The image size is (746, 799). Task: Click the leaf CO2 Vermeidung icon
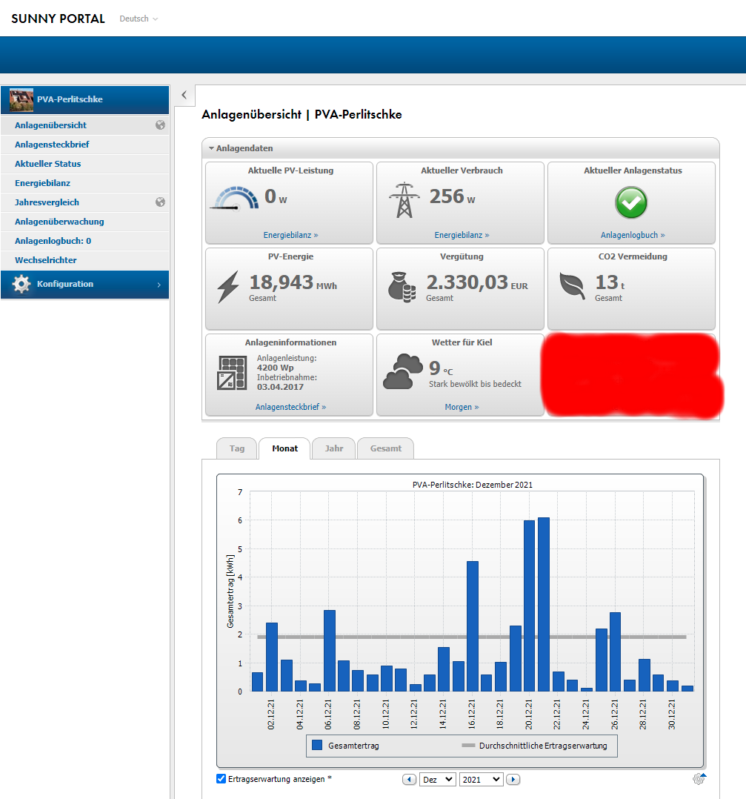pos(572,286)
